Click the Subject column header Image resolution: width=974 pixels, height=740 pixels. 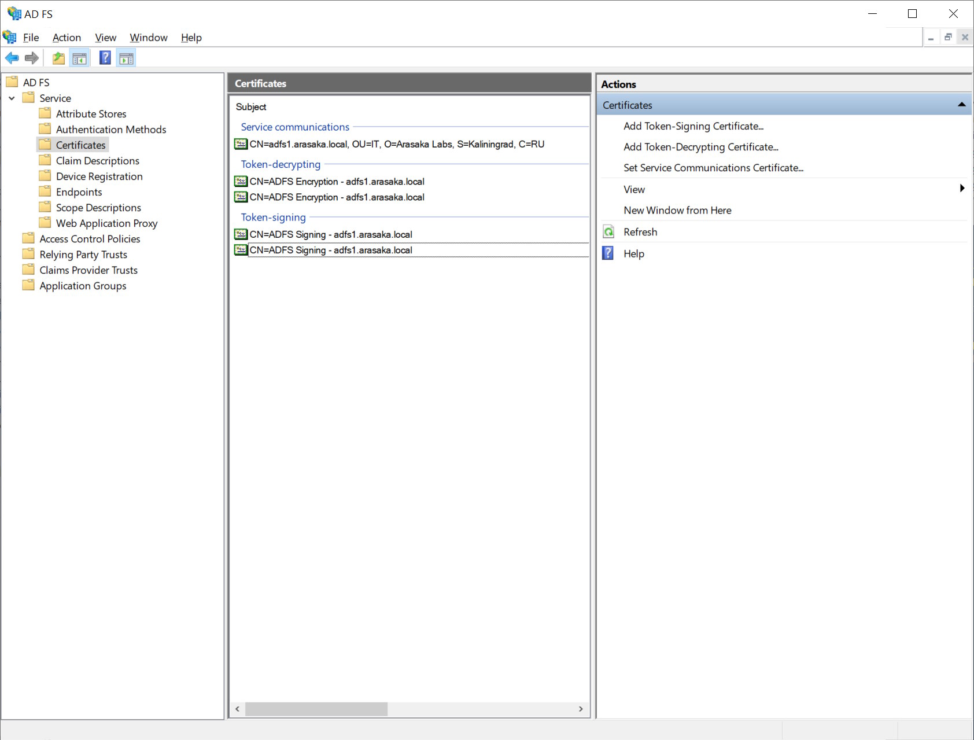pos(251,107)
